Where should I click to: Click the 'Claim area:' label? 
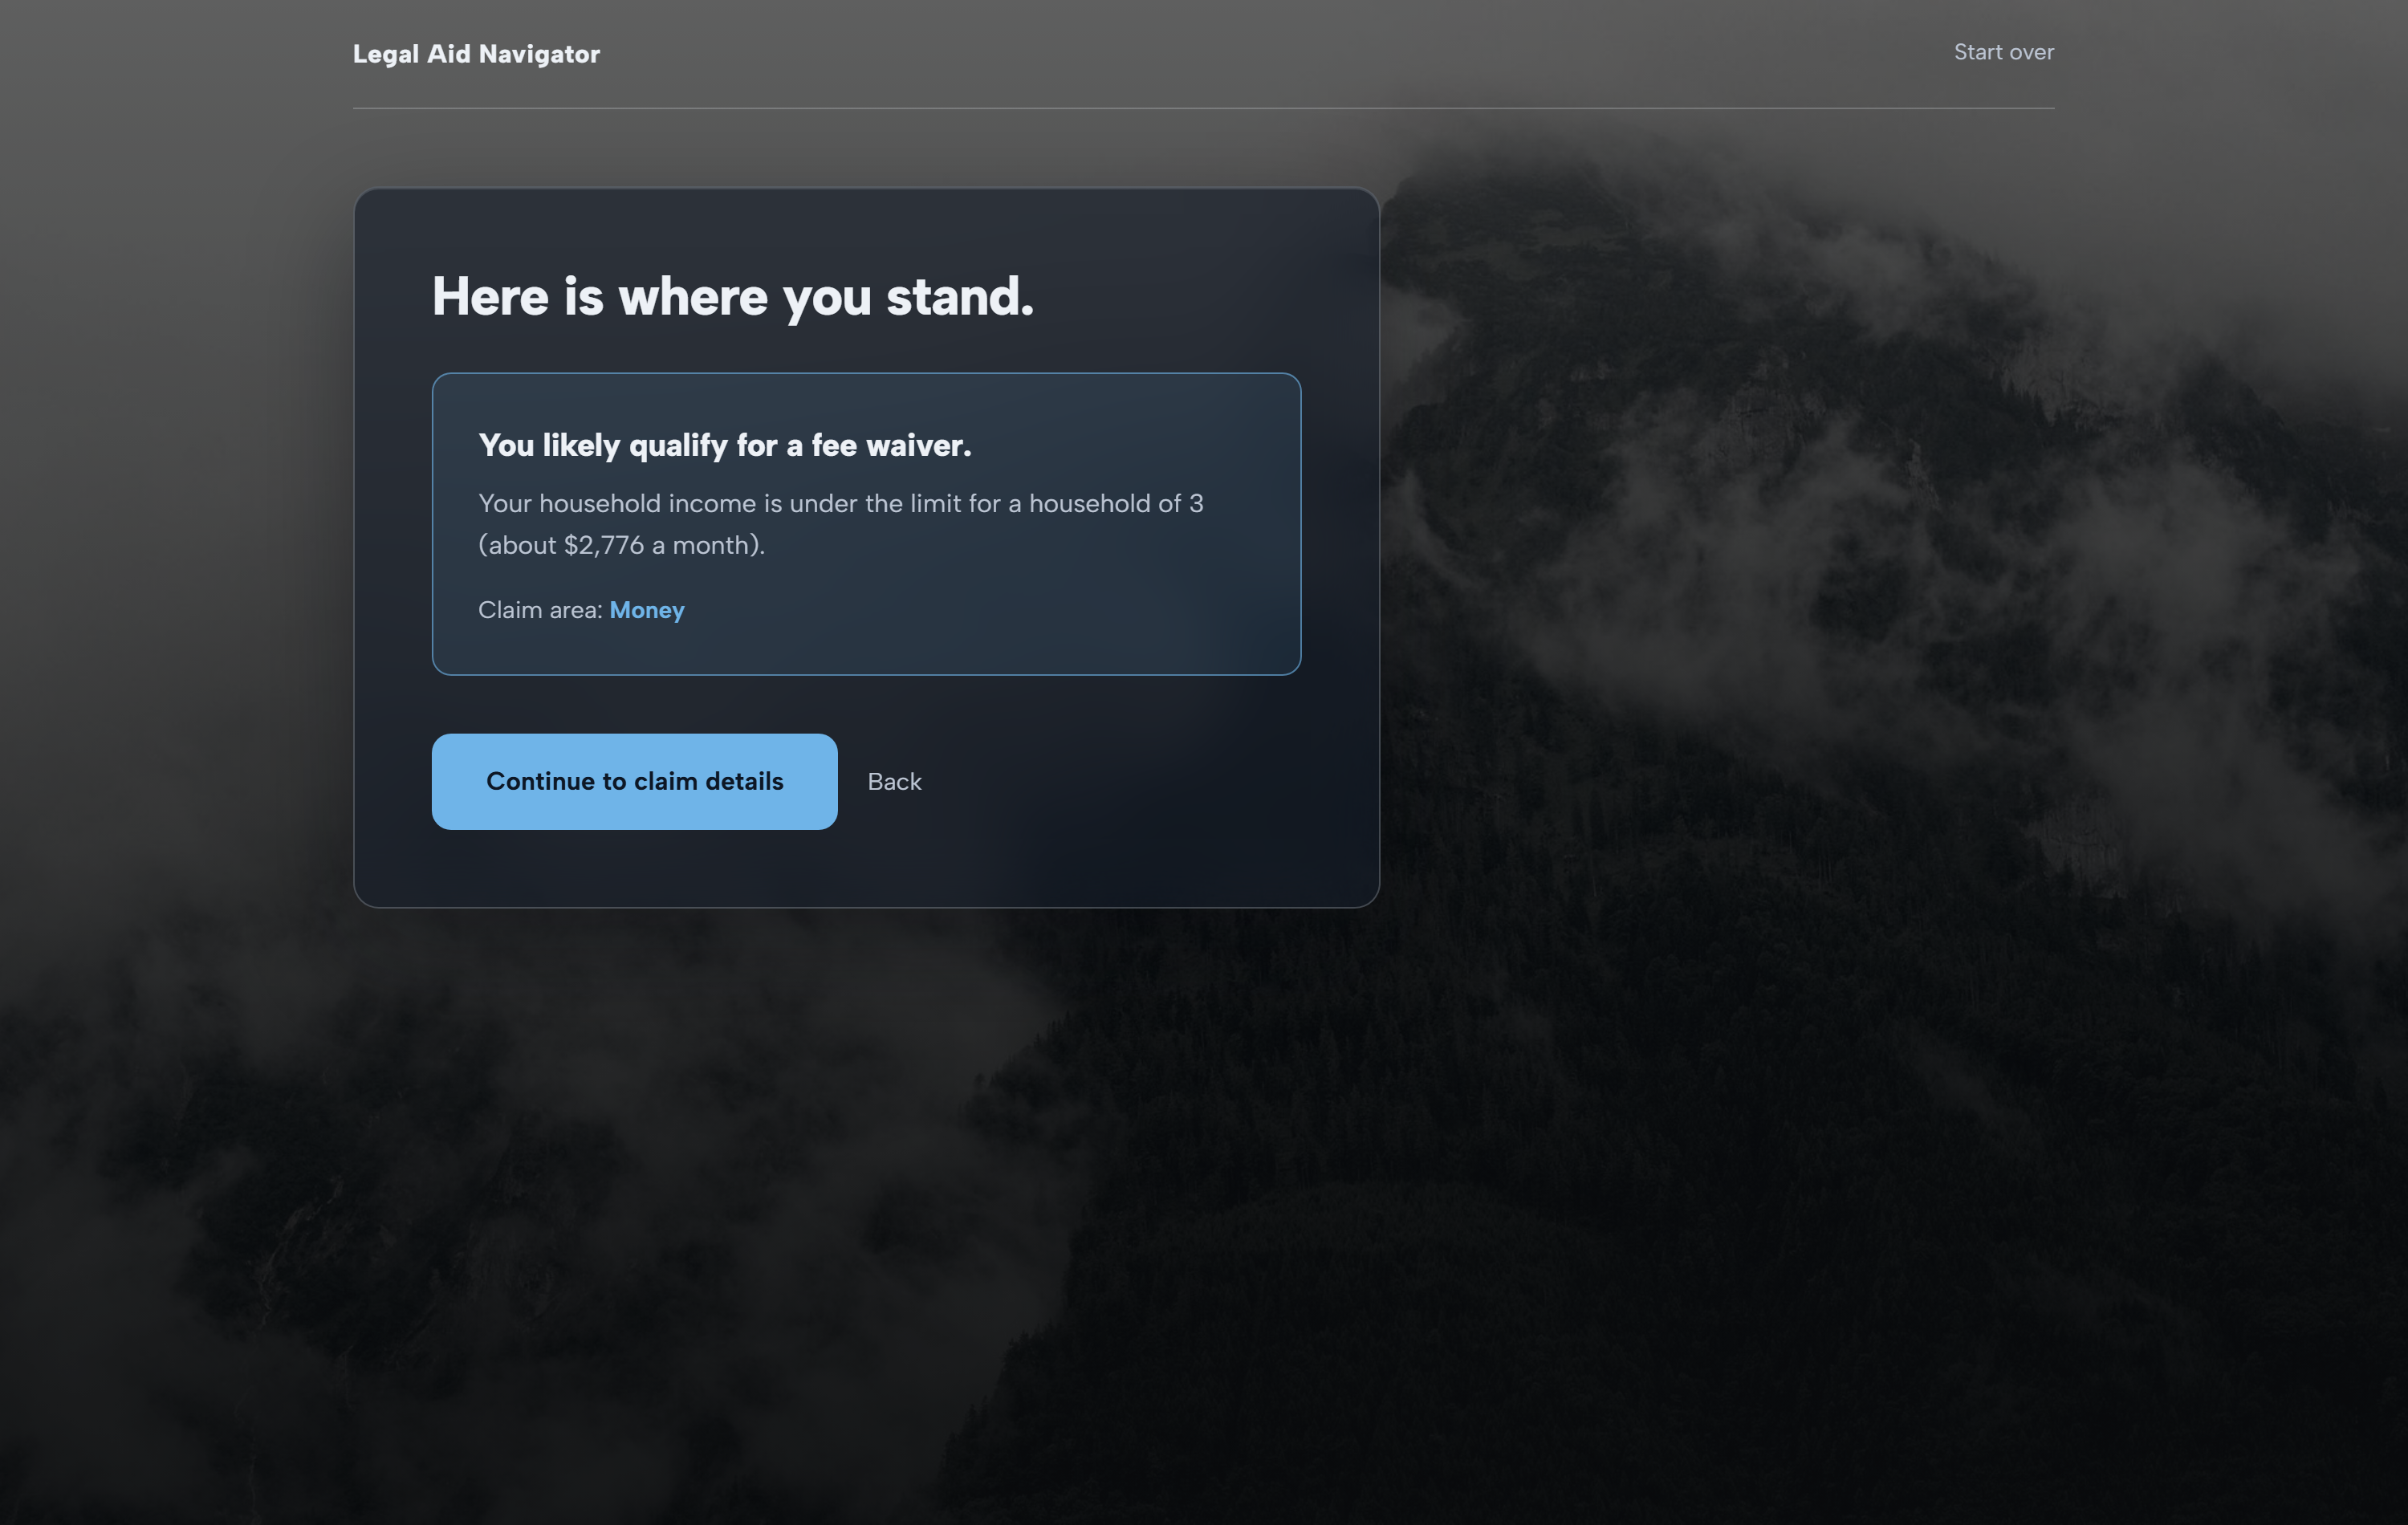tap(540, 610)
